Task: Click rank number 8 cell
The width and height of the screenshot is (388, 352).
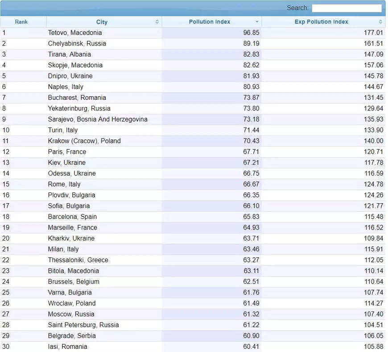Action: pyautogui.click(x=23, y=109)
